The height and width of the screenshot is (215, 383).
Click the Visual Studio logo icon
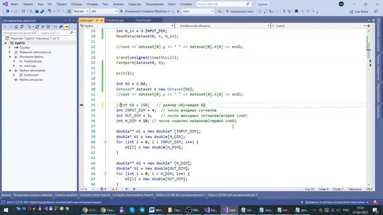(x=5, y=4)
